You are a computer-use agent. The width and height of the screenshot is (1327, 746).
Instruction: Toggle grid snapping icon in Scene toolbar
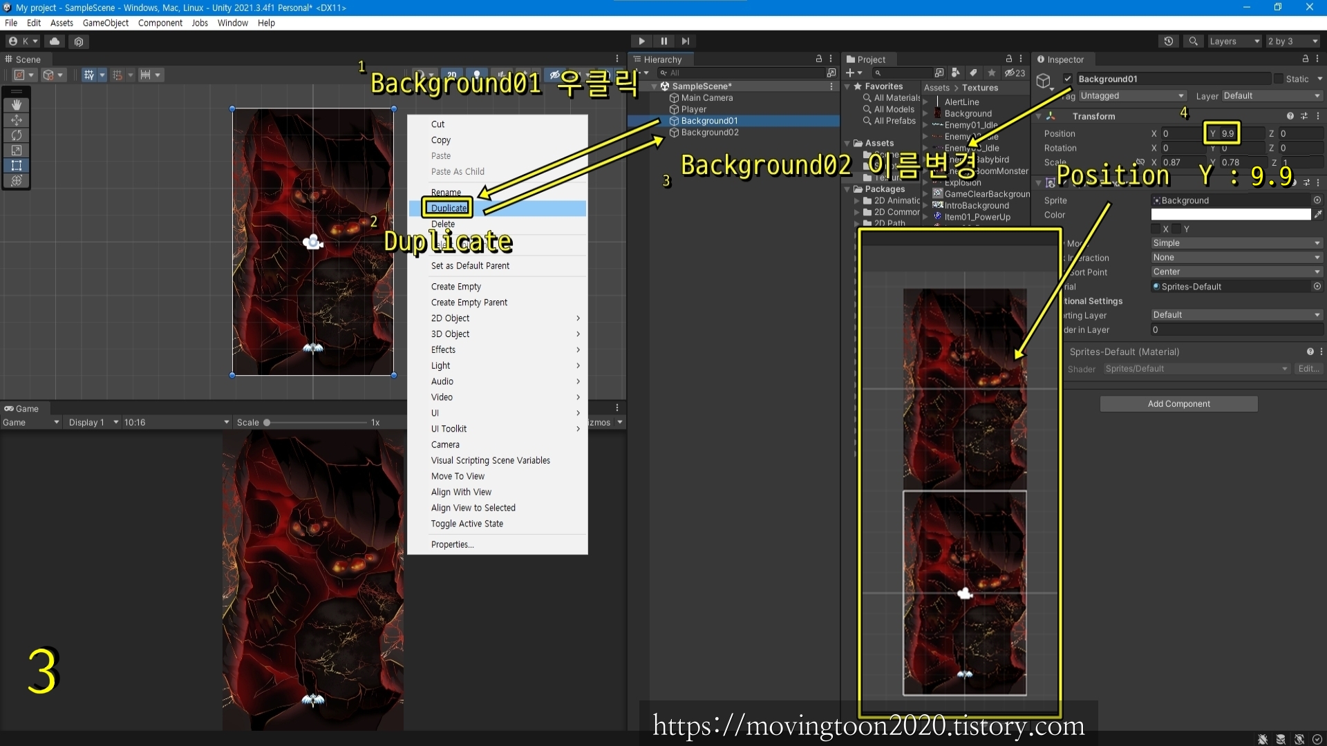point(117,75)
